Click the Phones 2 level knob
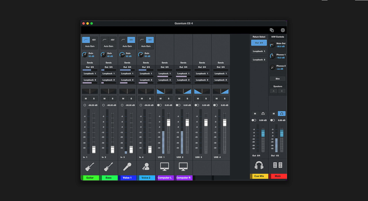Image resolution: width=368 pixels, height=201 pixels. click(x=272, y=67)
